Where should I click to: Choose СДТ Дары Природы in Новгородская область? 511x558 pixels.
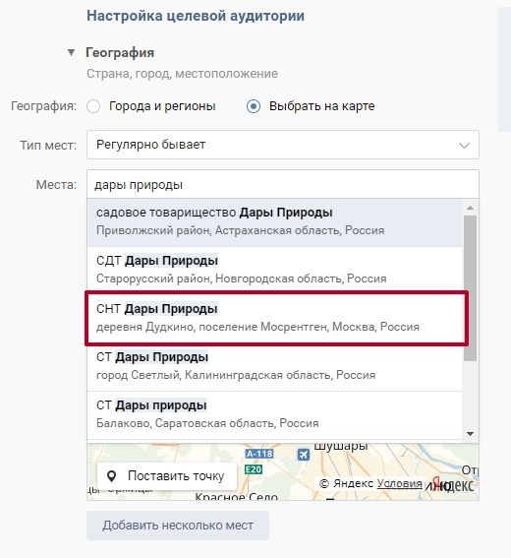click(275, 270)
